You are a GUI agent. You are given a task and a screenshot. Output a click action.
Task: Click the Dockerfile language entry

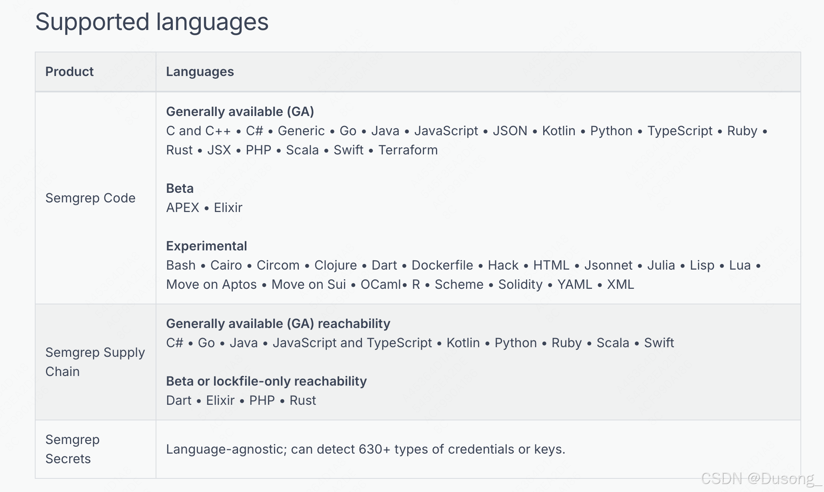click(x=442, y=265)
